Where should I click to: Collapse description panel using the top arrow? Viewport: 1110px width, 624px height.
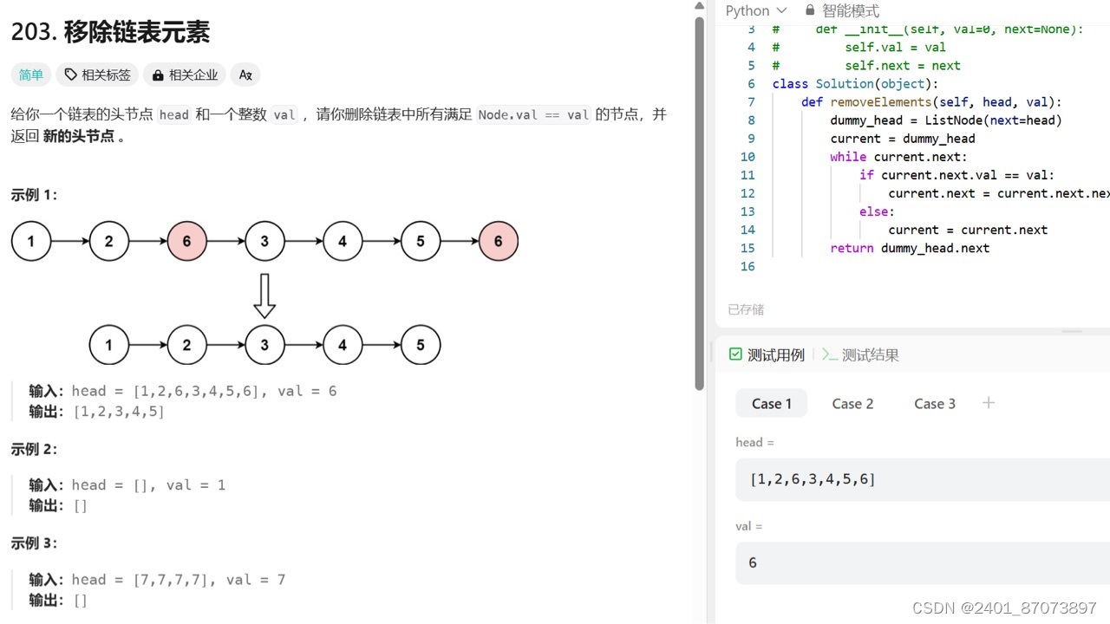(x=700, y=6)
